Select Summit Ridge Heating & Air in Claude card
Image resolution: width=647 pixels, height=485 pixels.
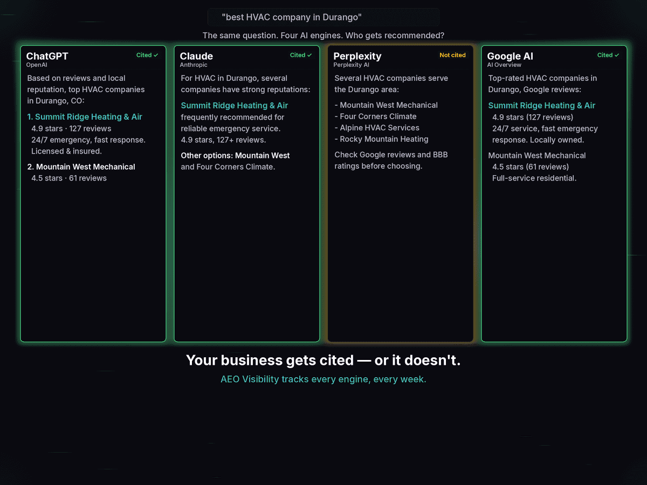coord(235,106)
